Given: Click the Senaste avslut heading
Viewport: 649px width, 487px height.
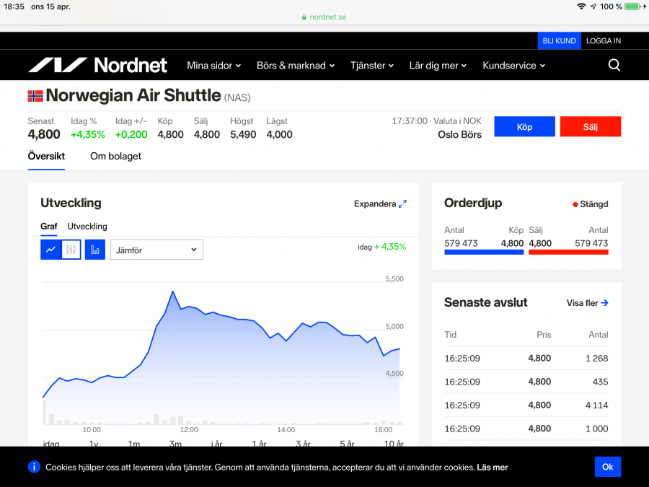Looking at the screenshot, I should click(x=485, y=302).
